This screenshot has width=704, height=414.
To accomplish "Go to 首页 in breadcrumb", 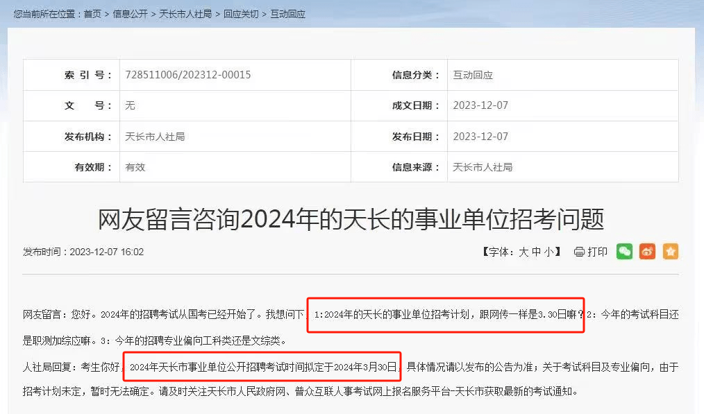I will (x=92, y=14).
